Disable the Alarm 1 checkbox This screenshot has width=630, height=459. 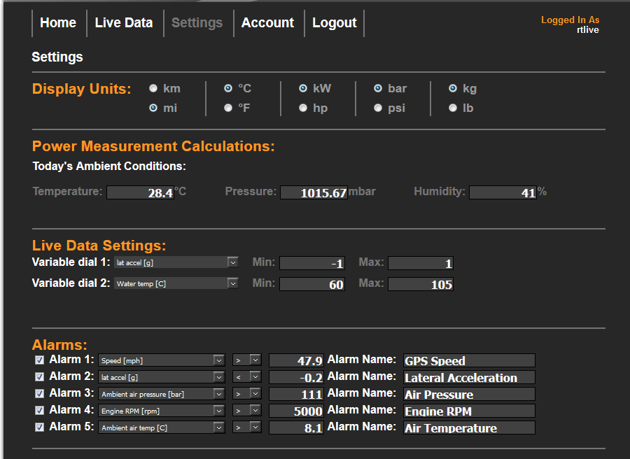click(x=39, y=360)
